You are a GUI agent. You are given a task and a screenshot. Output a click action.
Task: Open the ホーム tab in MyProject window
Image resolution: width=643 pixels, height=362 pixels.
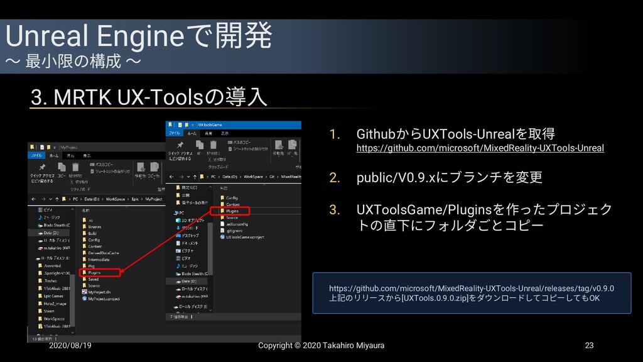[x=54, y=156]
